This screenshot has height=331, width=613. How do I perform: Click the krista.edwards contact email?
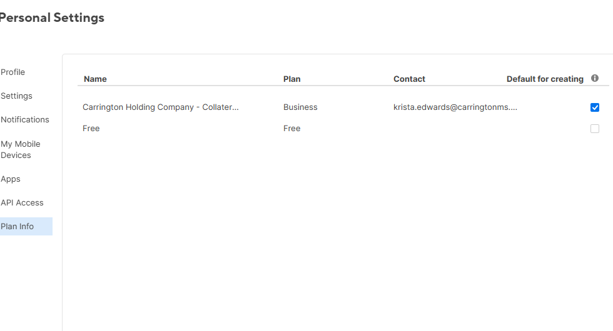(x=455, y=107)
